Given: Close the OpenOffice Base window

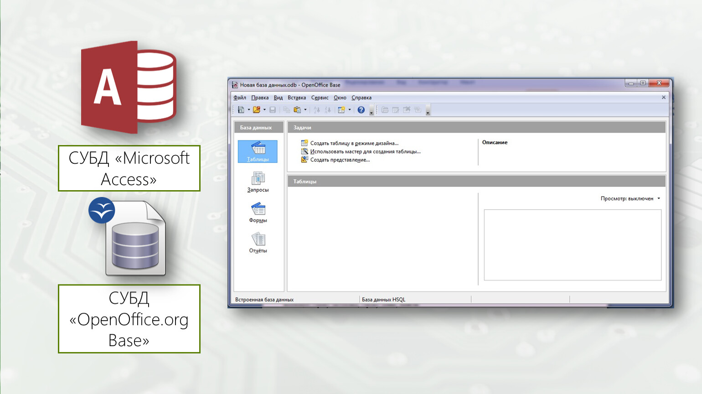Looking at the screenshot, I should [x=659, y=83].
